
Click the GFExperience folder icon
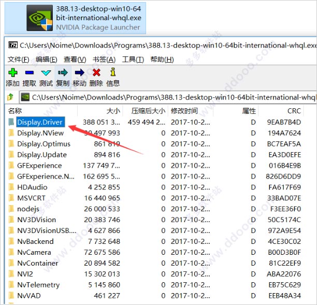pyautogui.click(x=11, y=166)
